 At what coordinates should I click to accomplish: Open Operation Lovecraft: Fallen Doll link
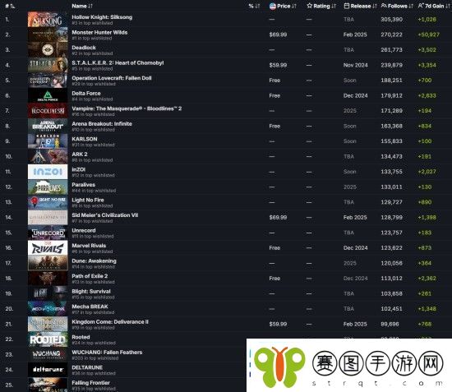112,78
